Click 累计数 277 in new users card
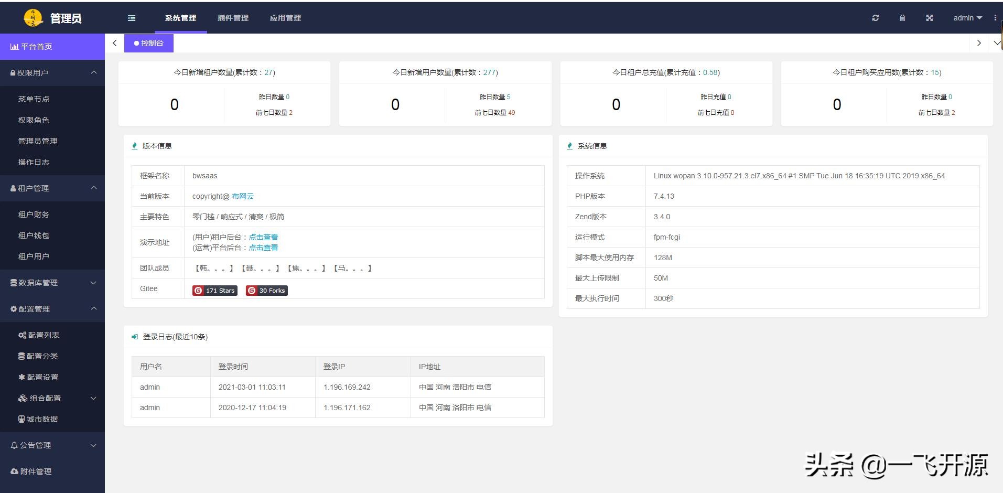This screenshot has width=1003, height=493. point(490,72)
